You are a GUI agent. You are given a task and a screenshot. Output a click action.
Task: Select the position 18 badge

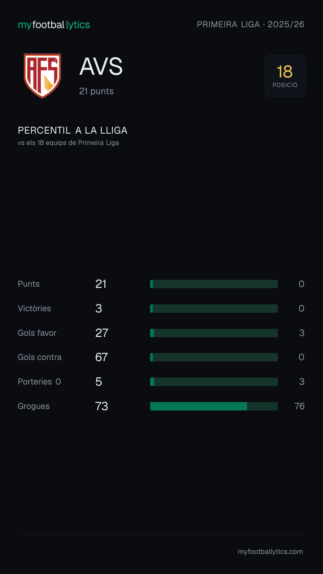point(285,76)
